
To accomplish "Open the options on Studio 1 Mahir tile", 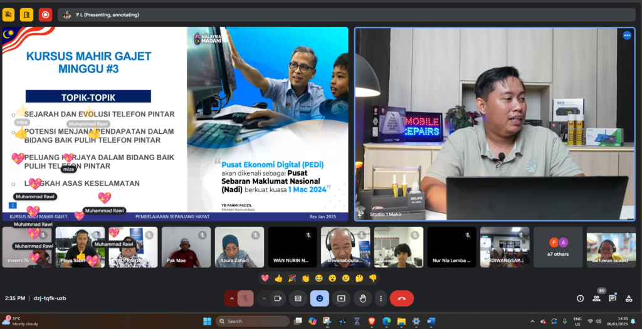I will point(627,36).
